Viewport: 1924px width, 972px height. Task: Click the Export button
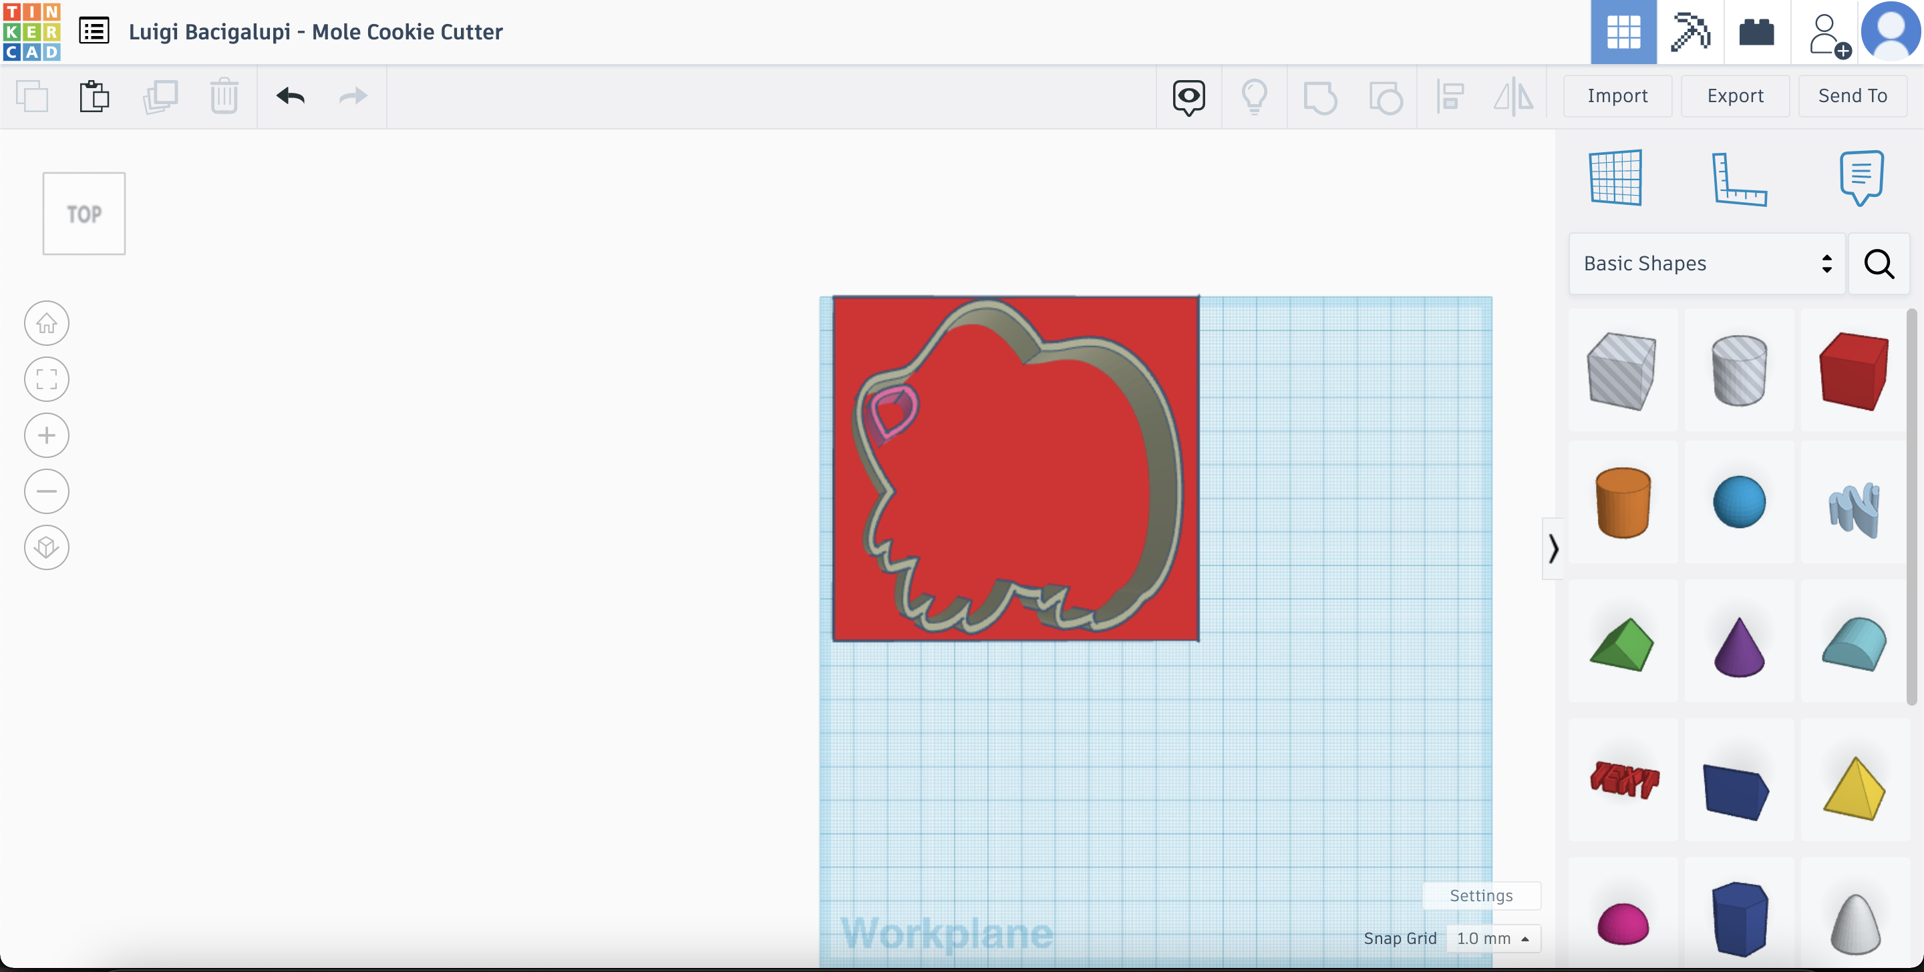click(1734, 95)
